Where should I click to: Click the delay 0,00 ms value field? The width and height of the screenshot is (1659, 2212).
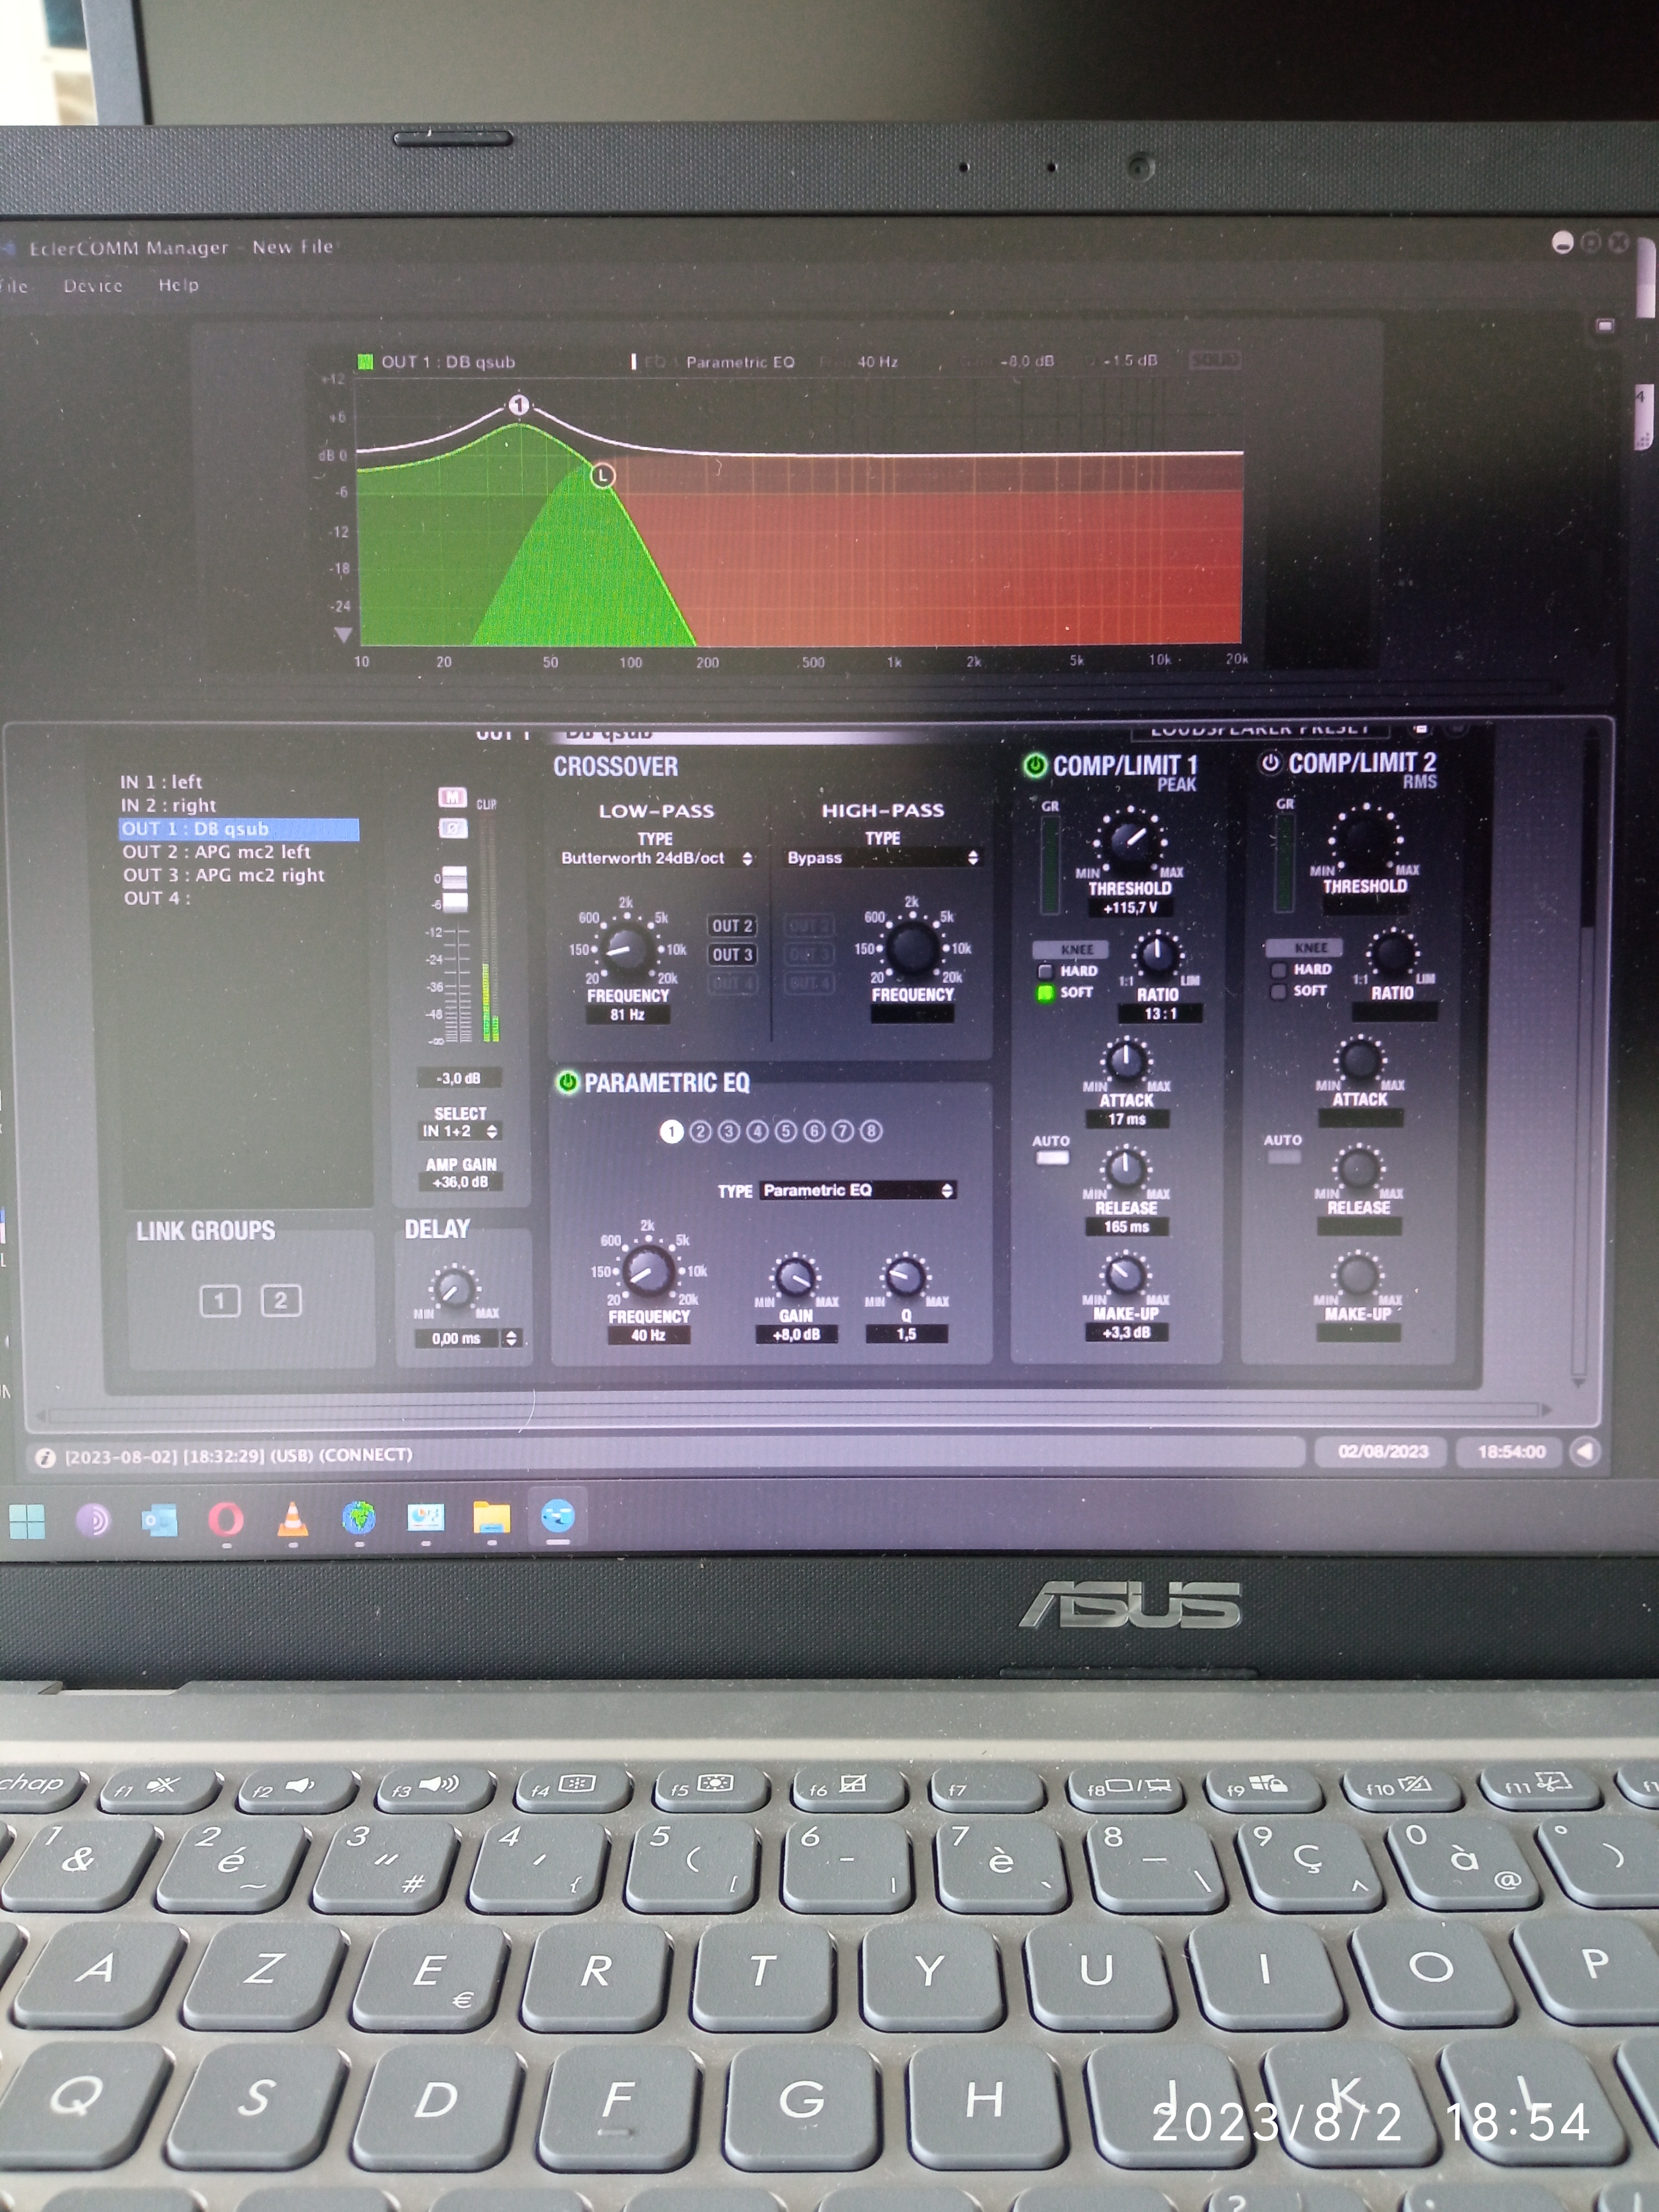pyautogui.click(x=456, y=1338)
